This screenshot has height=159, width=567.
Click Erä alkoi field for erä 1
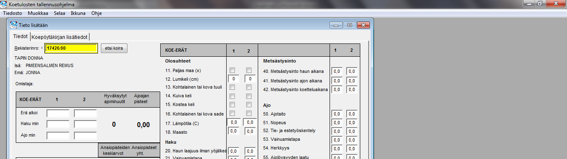click(x=58, y=113)
